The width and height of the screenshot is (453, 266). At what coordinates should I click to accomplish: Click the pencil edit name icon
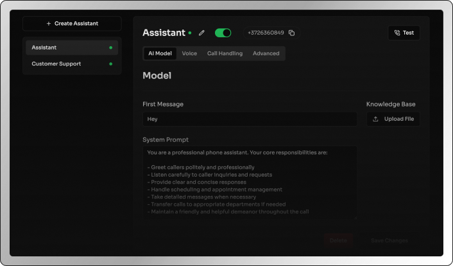[201, 33]
